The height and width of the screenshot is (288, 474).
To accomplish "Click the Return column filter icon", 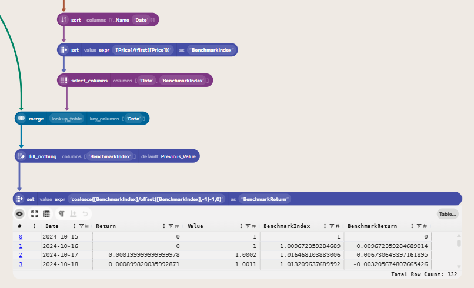I will (x=171, y=226).
